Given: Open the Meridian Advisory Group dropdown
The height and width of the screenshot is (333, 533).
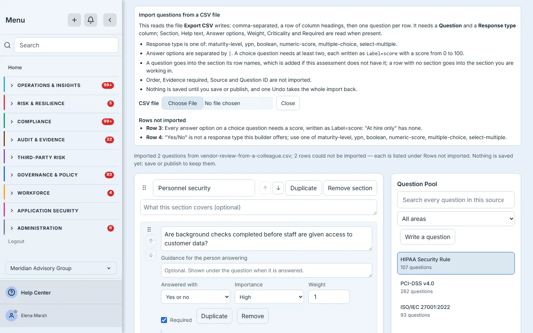Looking at the screenshot, I should click(x=61, y=268).
